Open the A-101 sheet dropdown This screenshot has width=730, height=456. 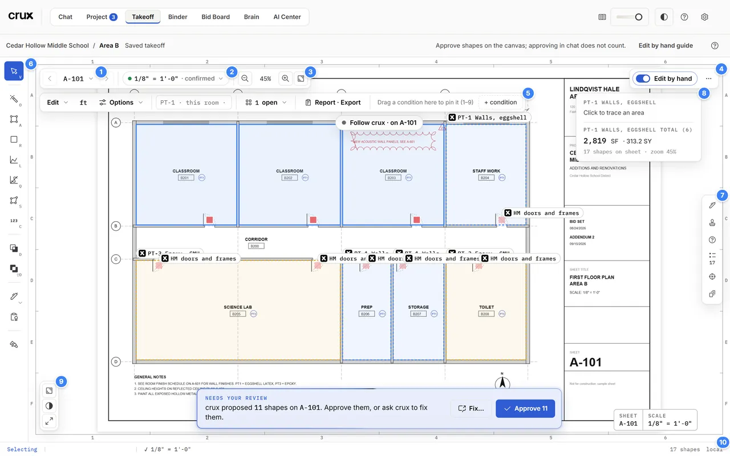click(78, 79)
